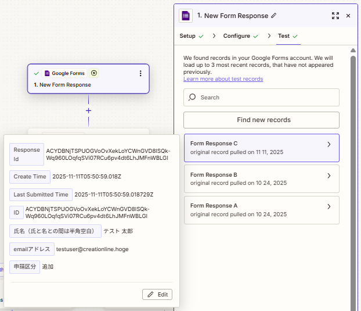Select the Form Response C record
361x311 pixels.
coord(255,148)
